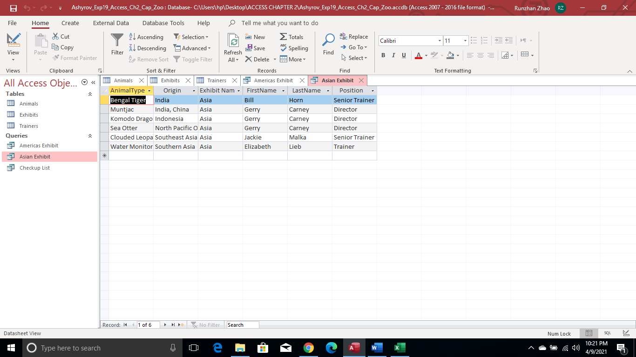Click the Tell me what you want search field
Image resolution: width=636 pixels, height=357 pixels.
280,23
